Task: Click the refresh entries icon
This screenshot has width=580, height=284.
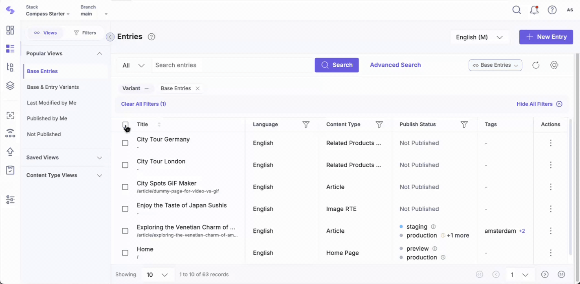Action: click(536, 65)
